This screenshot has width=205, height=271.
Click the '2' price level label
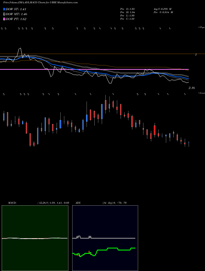196,55
